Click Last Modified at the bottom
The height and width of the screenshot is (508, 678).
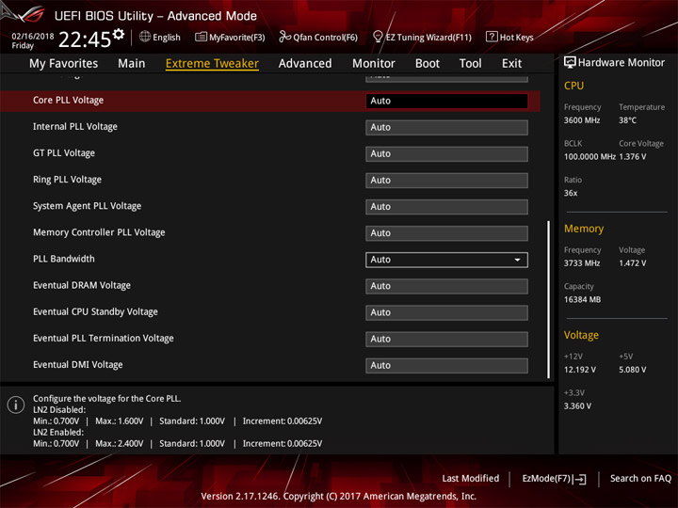[x=471, y=478]
